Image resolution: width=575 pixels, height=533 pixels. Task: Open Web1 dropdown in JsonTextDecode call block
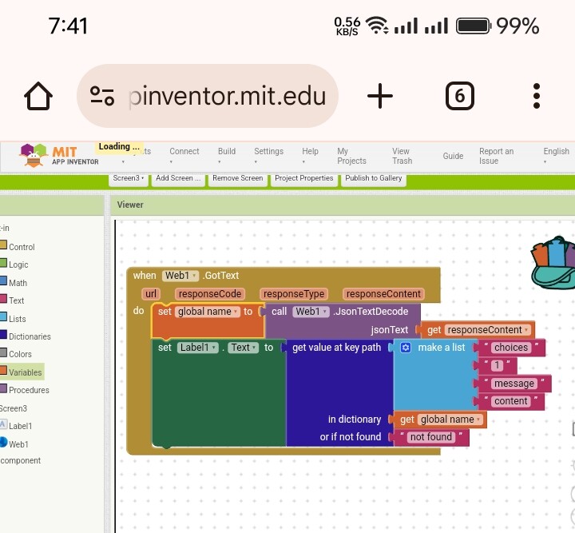311,312
